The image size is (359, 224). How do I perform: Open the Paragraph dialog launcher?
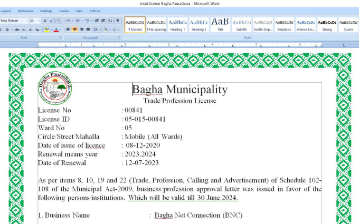pos(119,37)
